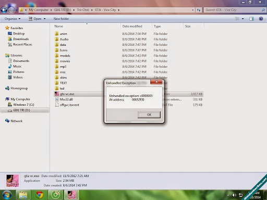Open the green circular app on taskbar
Image resolution: width=267 pixels, height=200 pixels.
tap(56, 195)
